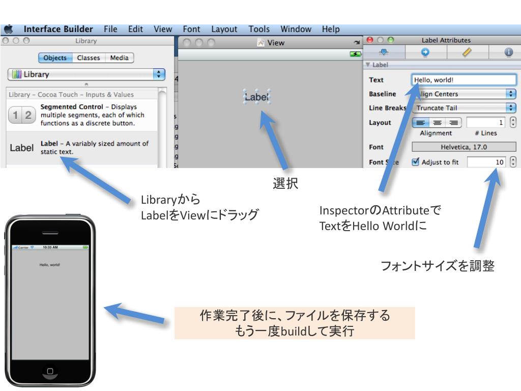The height and width of the screenshot is (391, 521).
Task: Click the minimum font size field
Action: [486, 162]
